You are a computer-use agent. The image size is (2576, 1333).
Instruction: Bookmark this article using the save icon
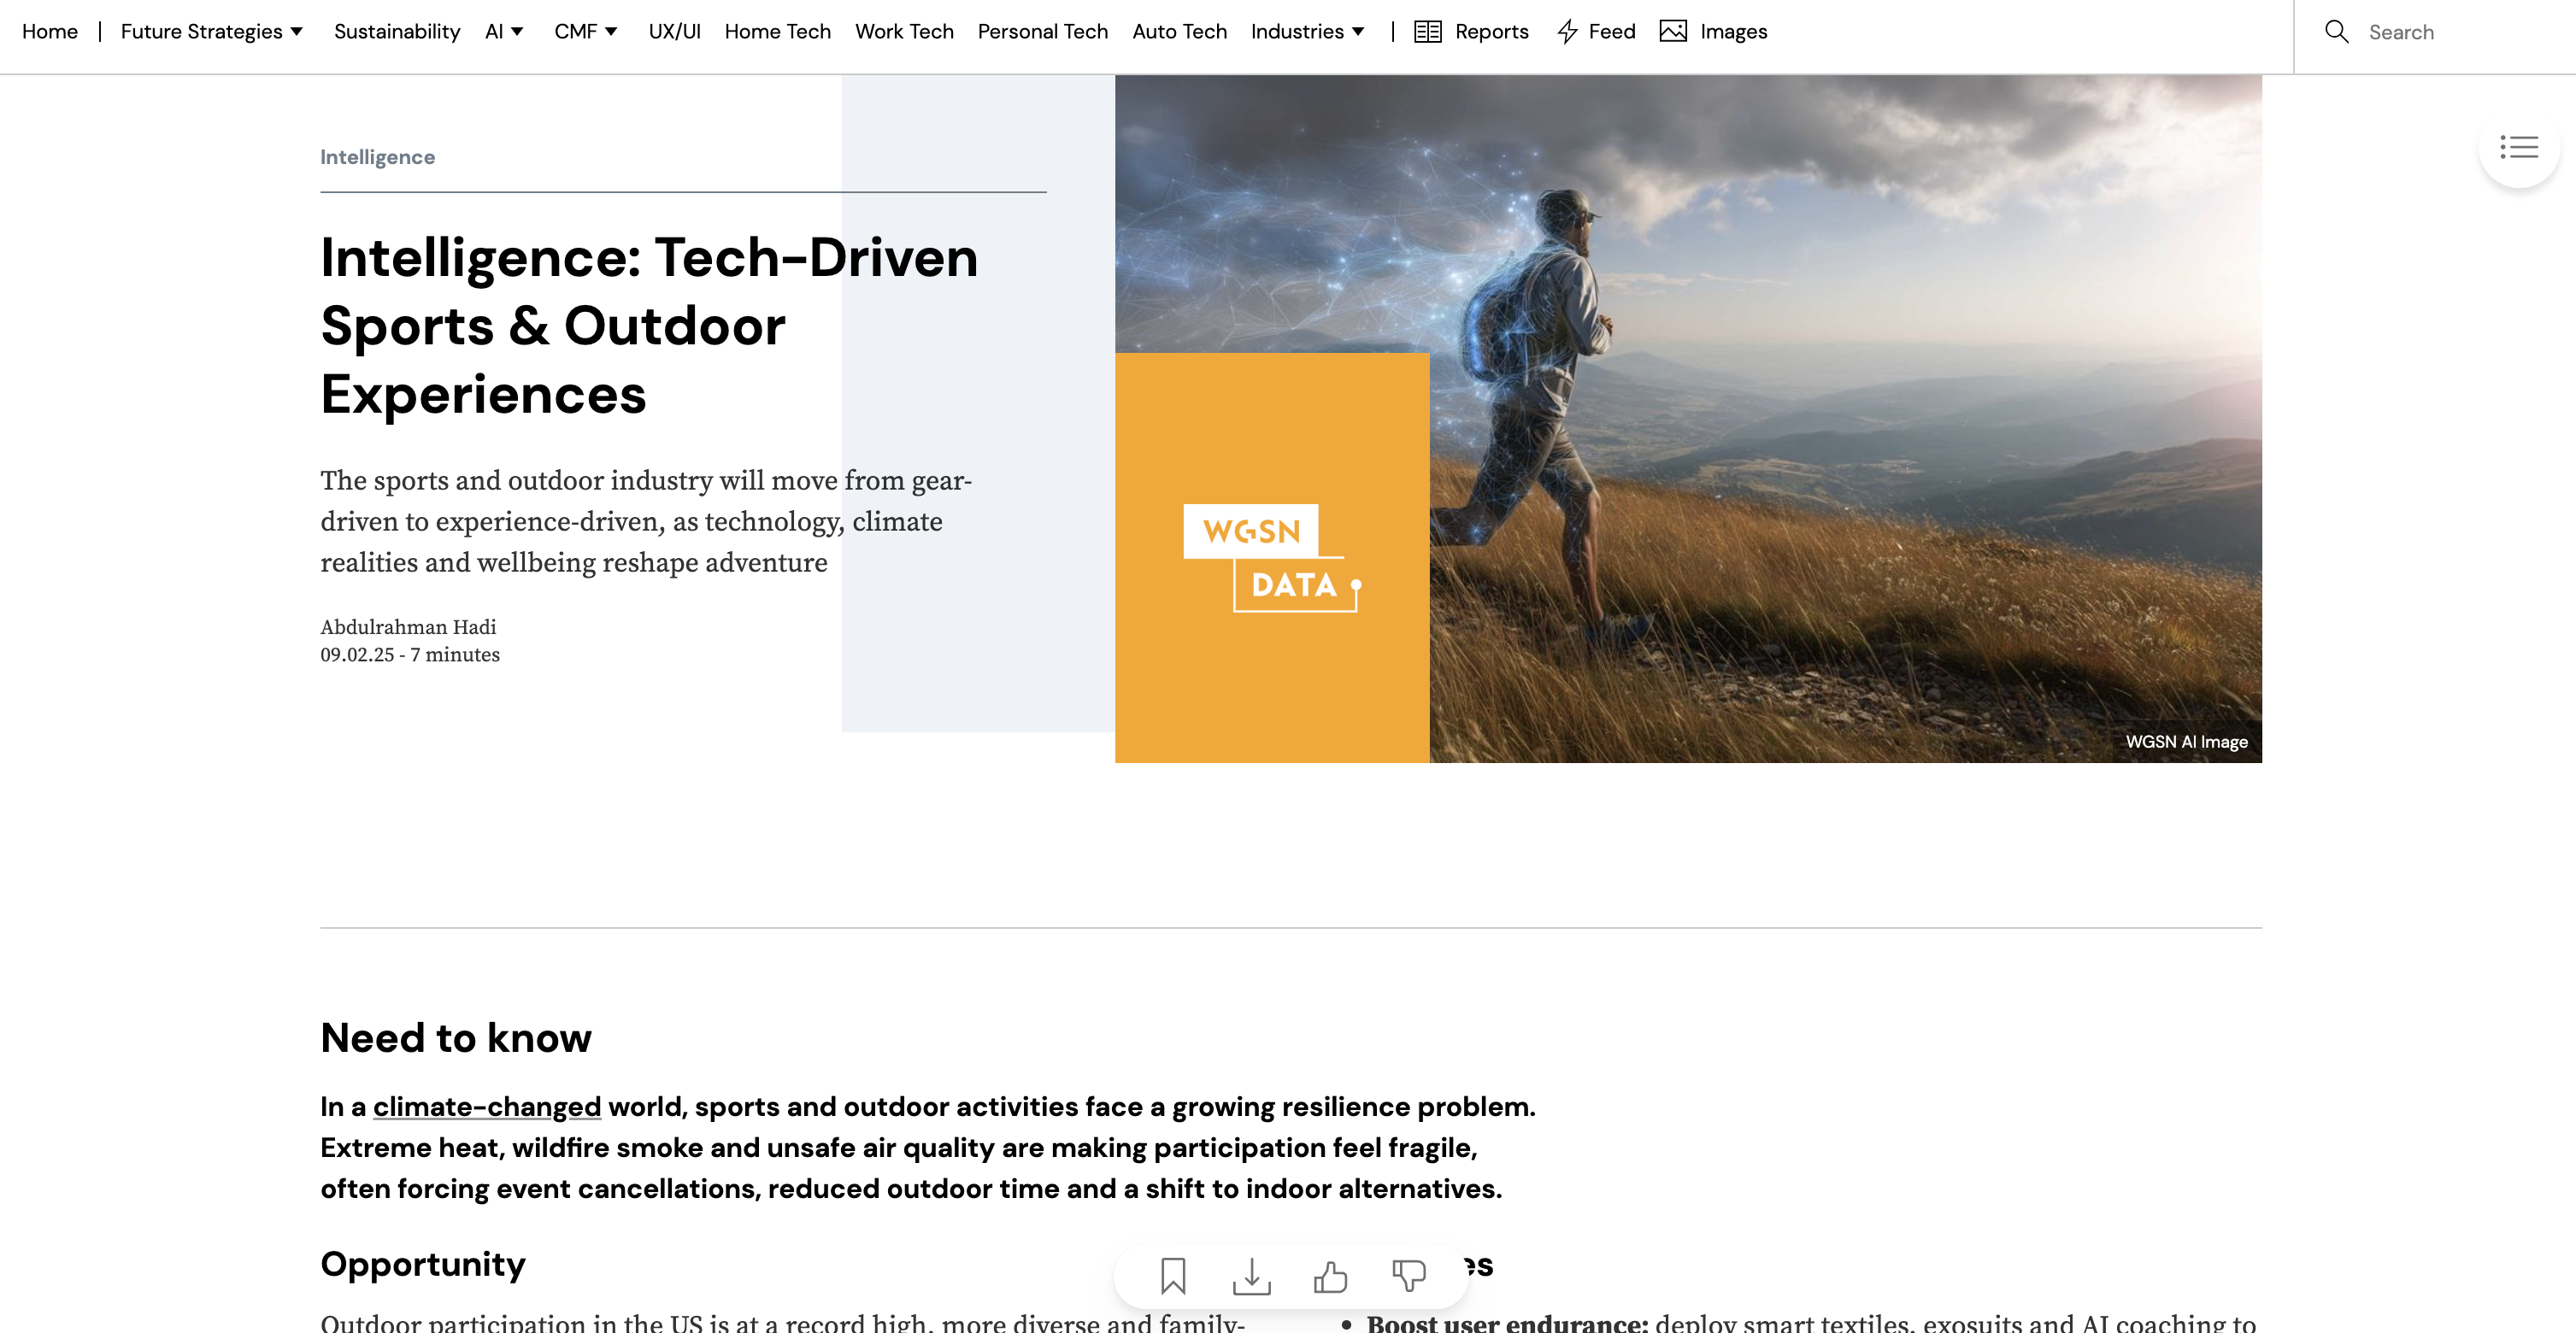(x=1174, y=1277)
